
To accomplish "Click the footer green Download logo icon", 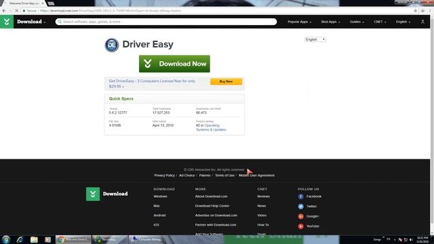I will click(93, 194).
